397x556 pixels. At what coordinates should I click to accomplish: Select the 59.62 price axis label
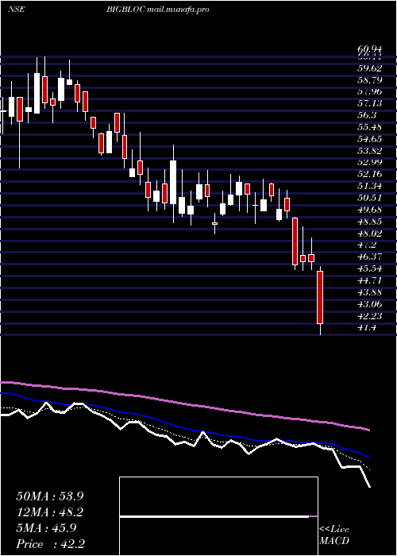[x=370, y=68]
